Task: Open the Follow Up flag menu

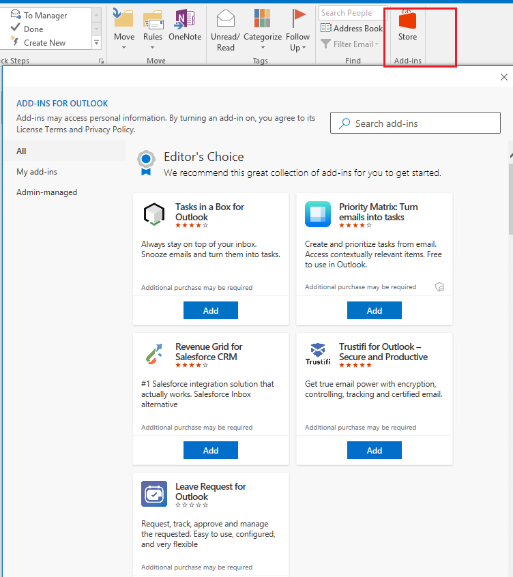Action: click(x=297, y=30)
